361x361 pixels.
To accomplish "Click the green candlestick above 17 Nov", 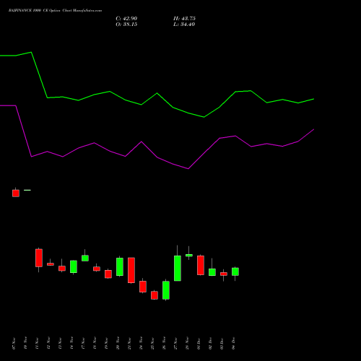I will 85,258.
